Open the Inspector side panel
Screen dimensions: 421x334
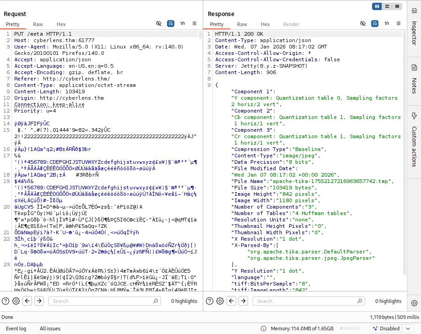[414, 27]
